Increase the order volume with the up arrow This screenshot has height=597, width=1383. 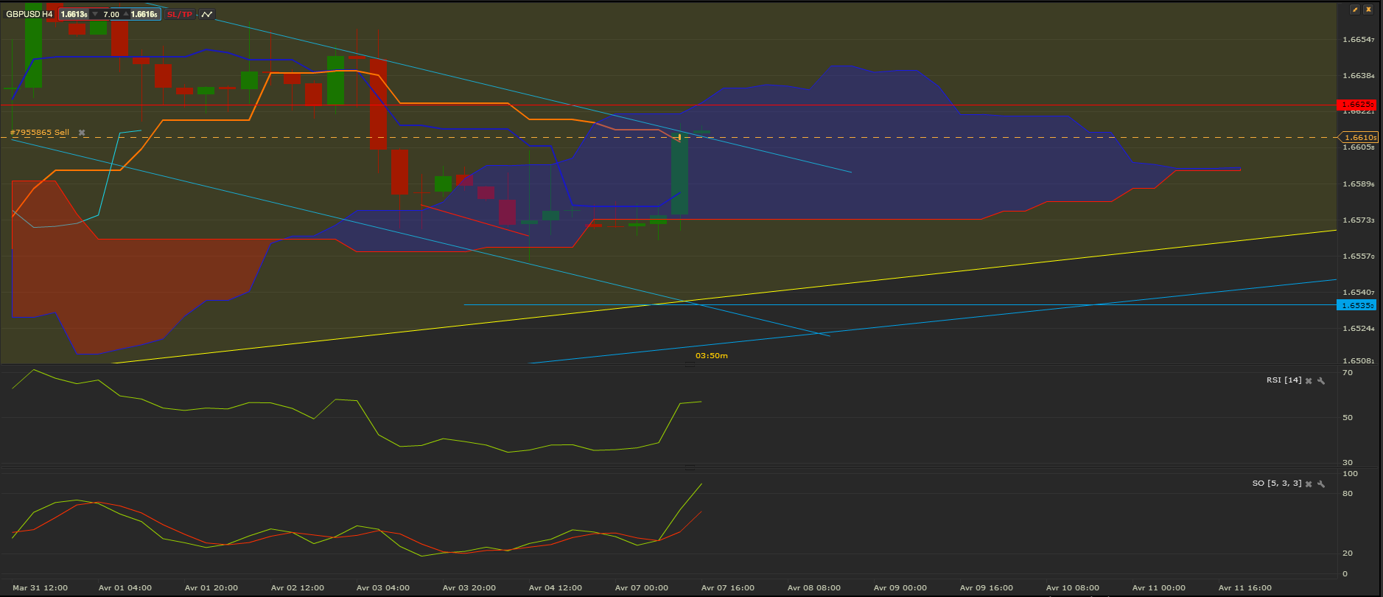pos(125,14)
